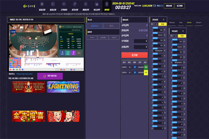Switch to the Manual tab
Screen dimensions: 209x139
point(172,22)
